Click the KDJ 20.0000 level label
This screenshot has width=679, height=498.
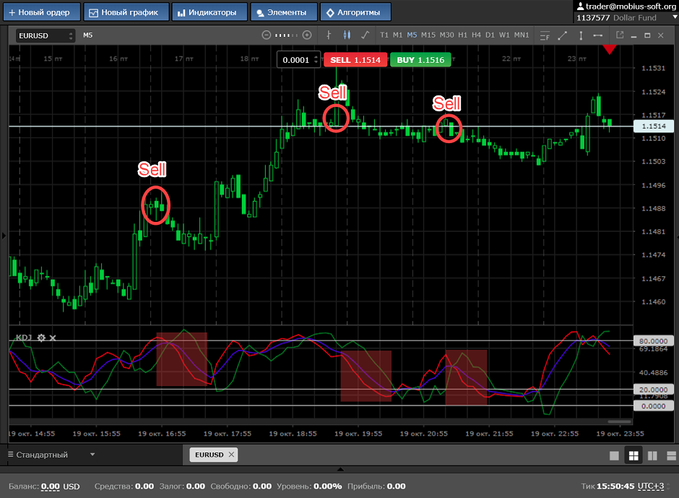[x=654, y=390]
